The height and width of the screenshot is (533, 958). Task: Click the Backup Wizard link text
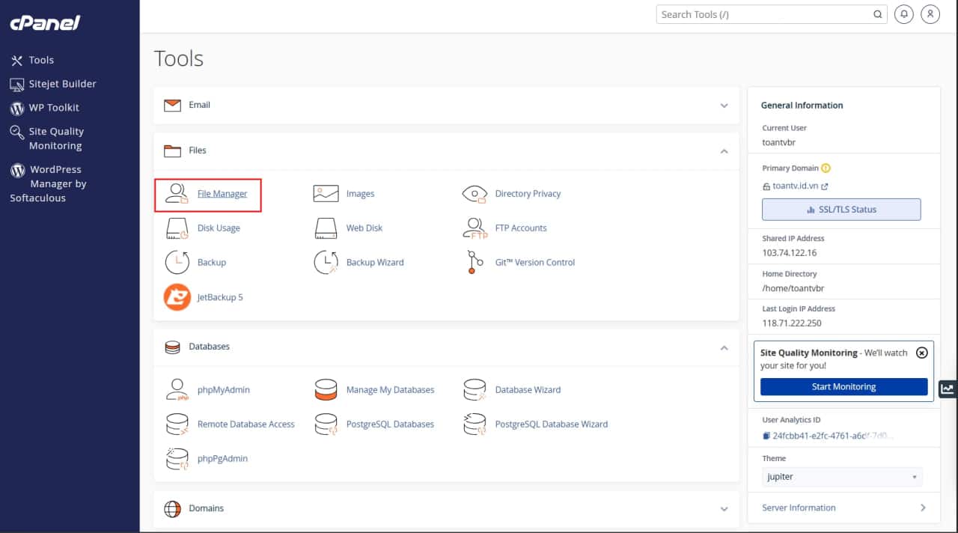click(375, 263)
